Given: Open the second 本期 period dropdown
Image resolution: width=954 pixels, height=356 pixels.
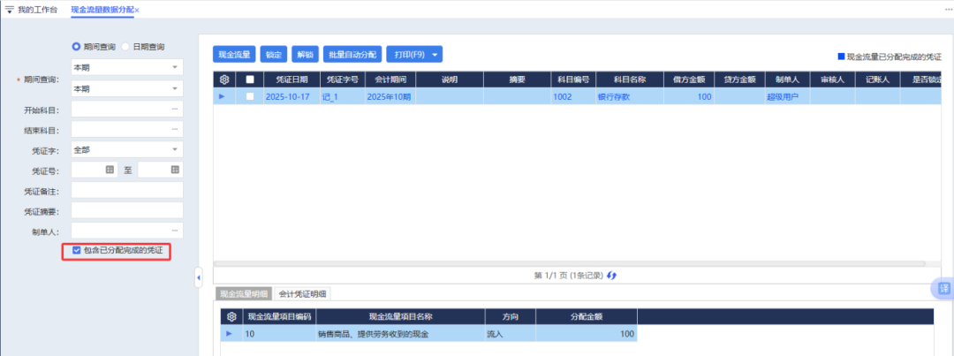Looking at the screenshot, I should point(127,88).
